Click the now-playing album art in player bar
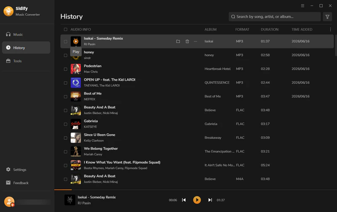The width and height of the screenshot is (337, 212). tap(70, 200)
